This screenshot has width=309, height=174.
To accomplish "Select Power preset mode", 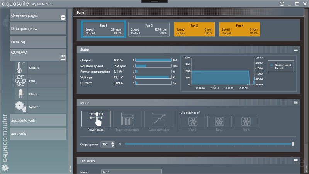I will 96,119.
